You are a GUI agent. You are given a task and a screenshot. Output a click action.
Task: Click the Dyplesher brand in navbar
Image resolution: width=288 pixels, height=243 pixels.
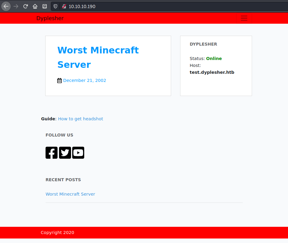click(50, 18)
